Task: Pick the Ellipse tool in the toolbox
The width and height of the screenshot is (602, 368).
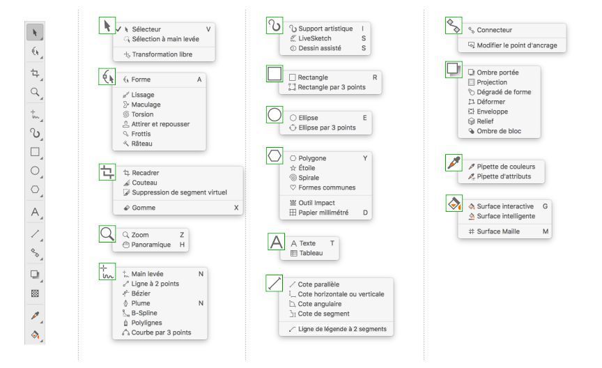Action: click(x=33, y=170)
